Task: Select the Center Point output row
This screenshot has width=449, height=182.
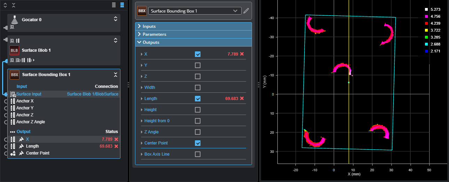Action: [64, 153]
